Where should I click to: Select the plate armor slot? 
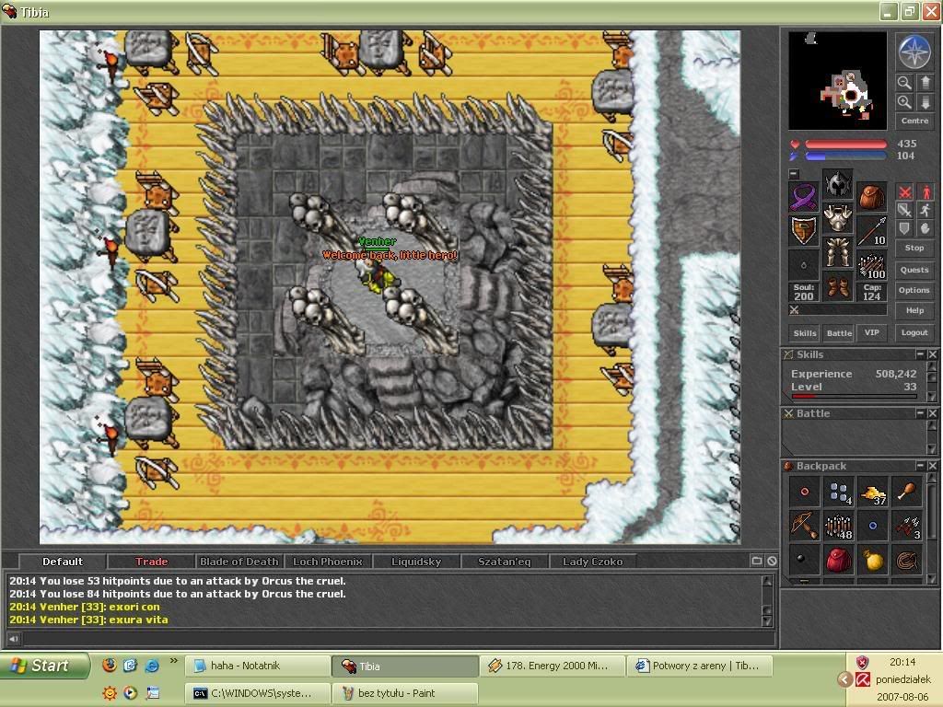(837, 217)
